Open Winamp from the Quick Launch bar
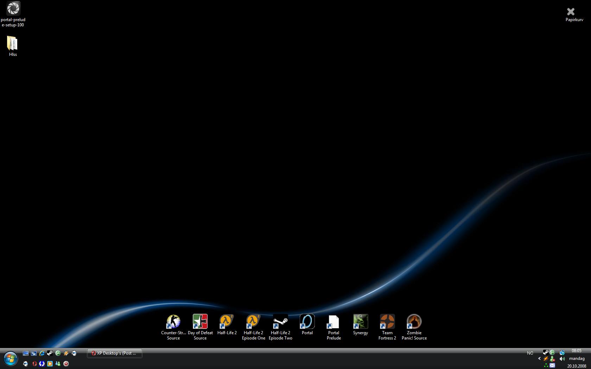This screenshot has height=369, width=591. tap(66, 353)
